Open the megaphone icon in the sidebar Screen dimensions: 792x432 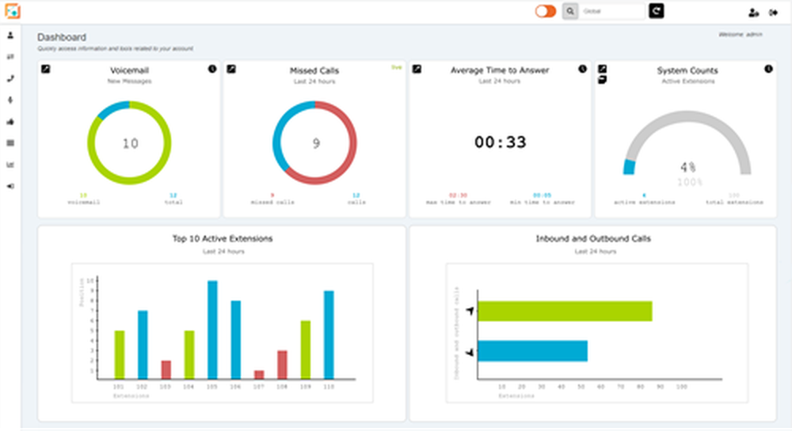10,186
